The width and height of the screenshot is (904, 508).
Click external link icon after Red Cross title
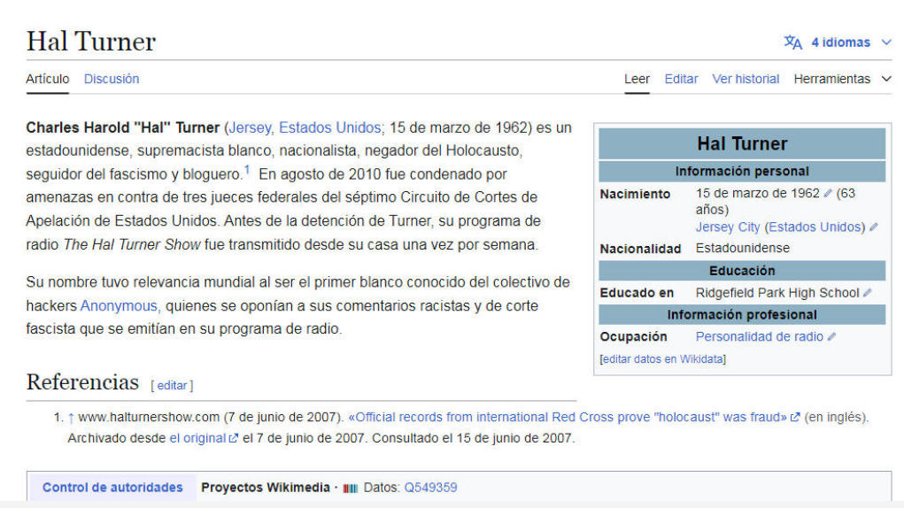795,418
